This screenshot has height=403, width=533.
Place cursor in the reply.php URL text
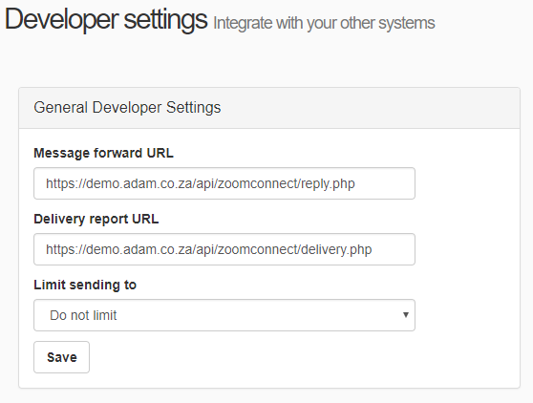click(x=201, y=183)
